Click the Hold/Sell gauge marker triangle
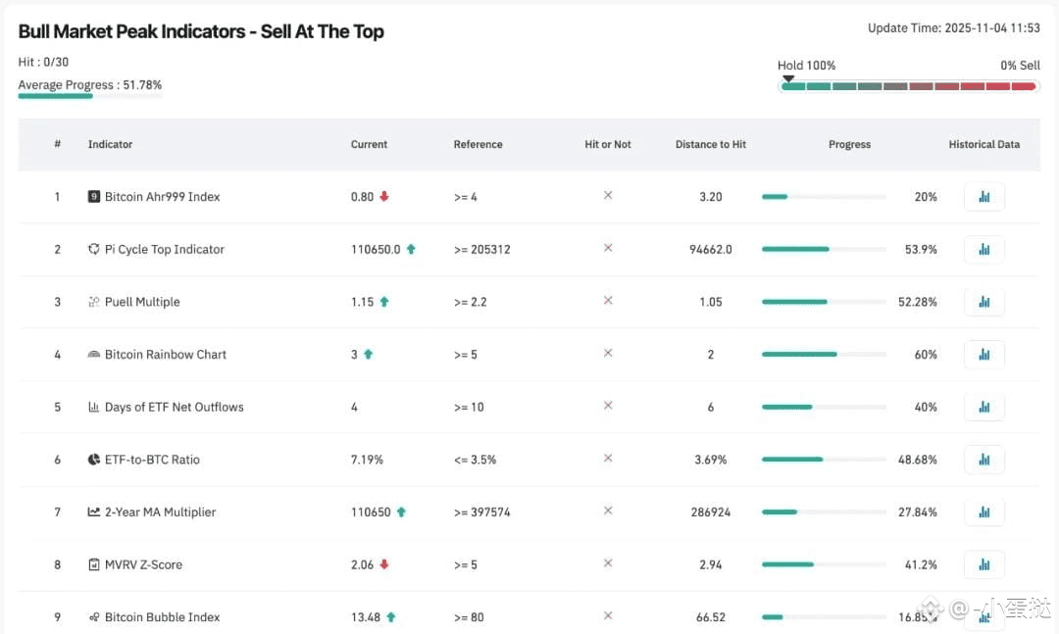1059x634 pixels. click(788, 78)
